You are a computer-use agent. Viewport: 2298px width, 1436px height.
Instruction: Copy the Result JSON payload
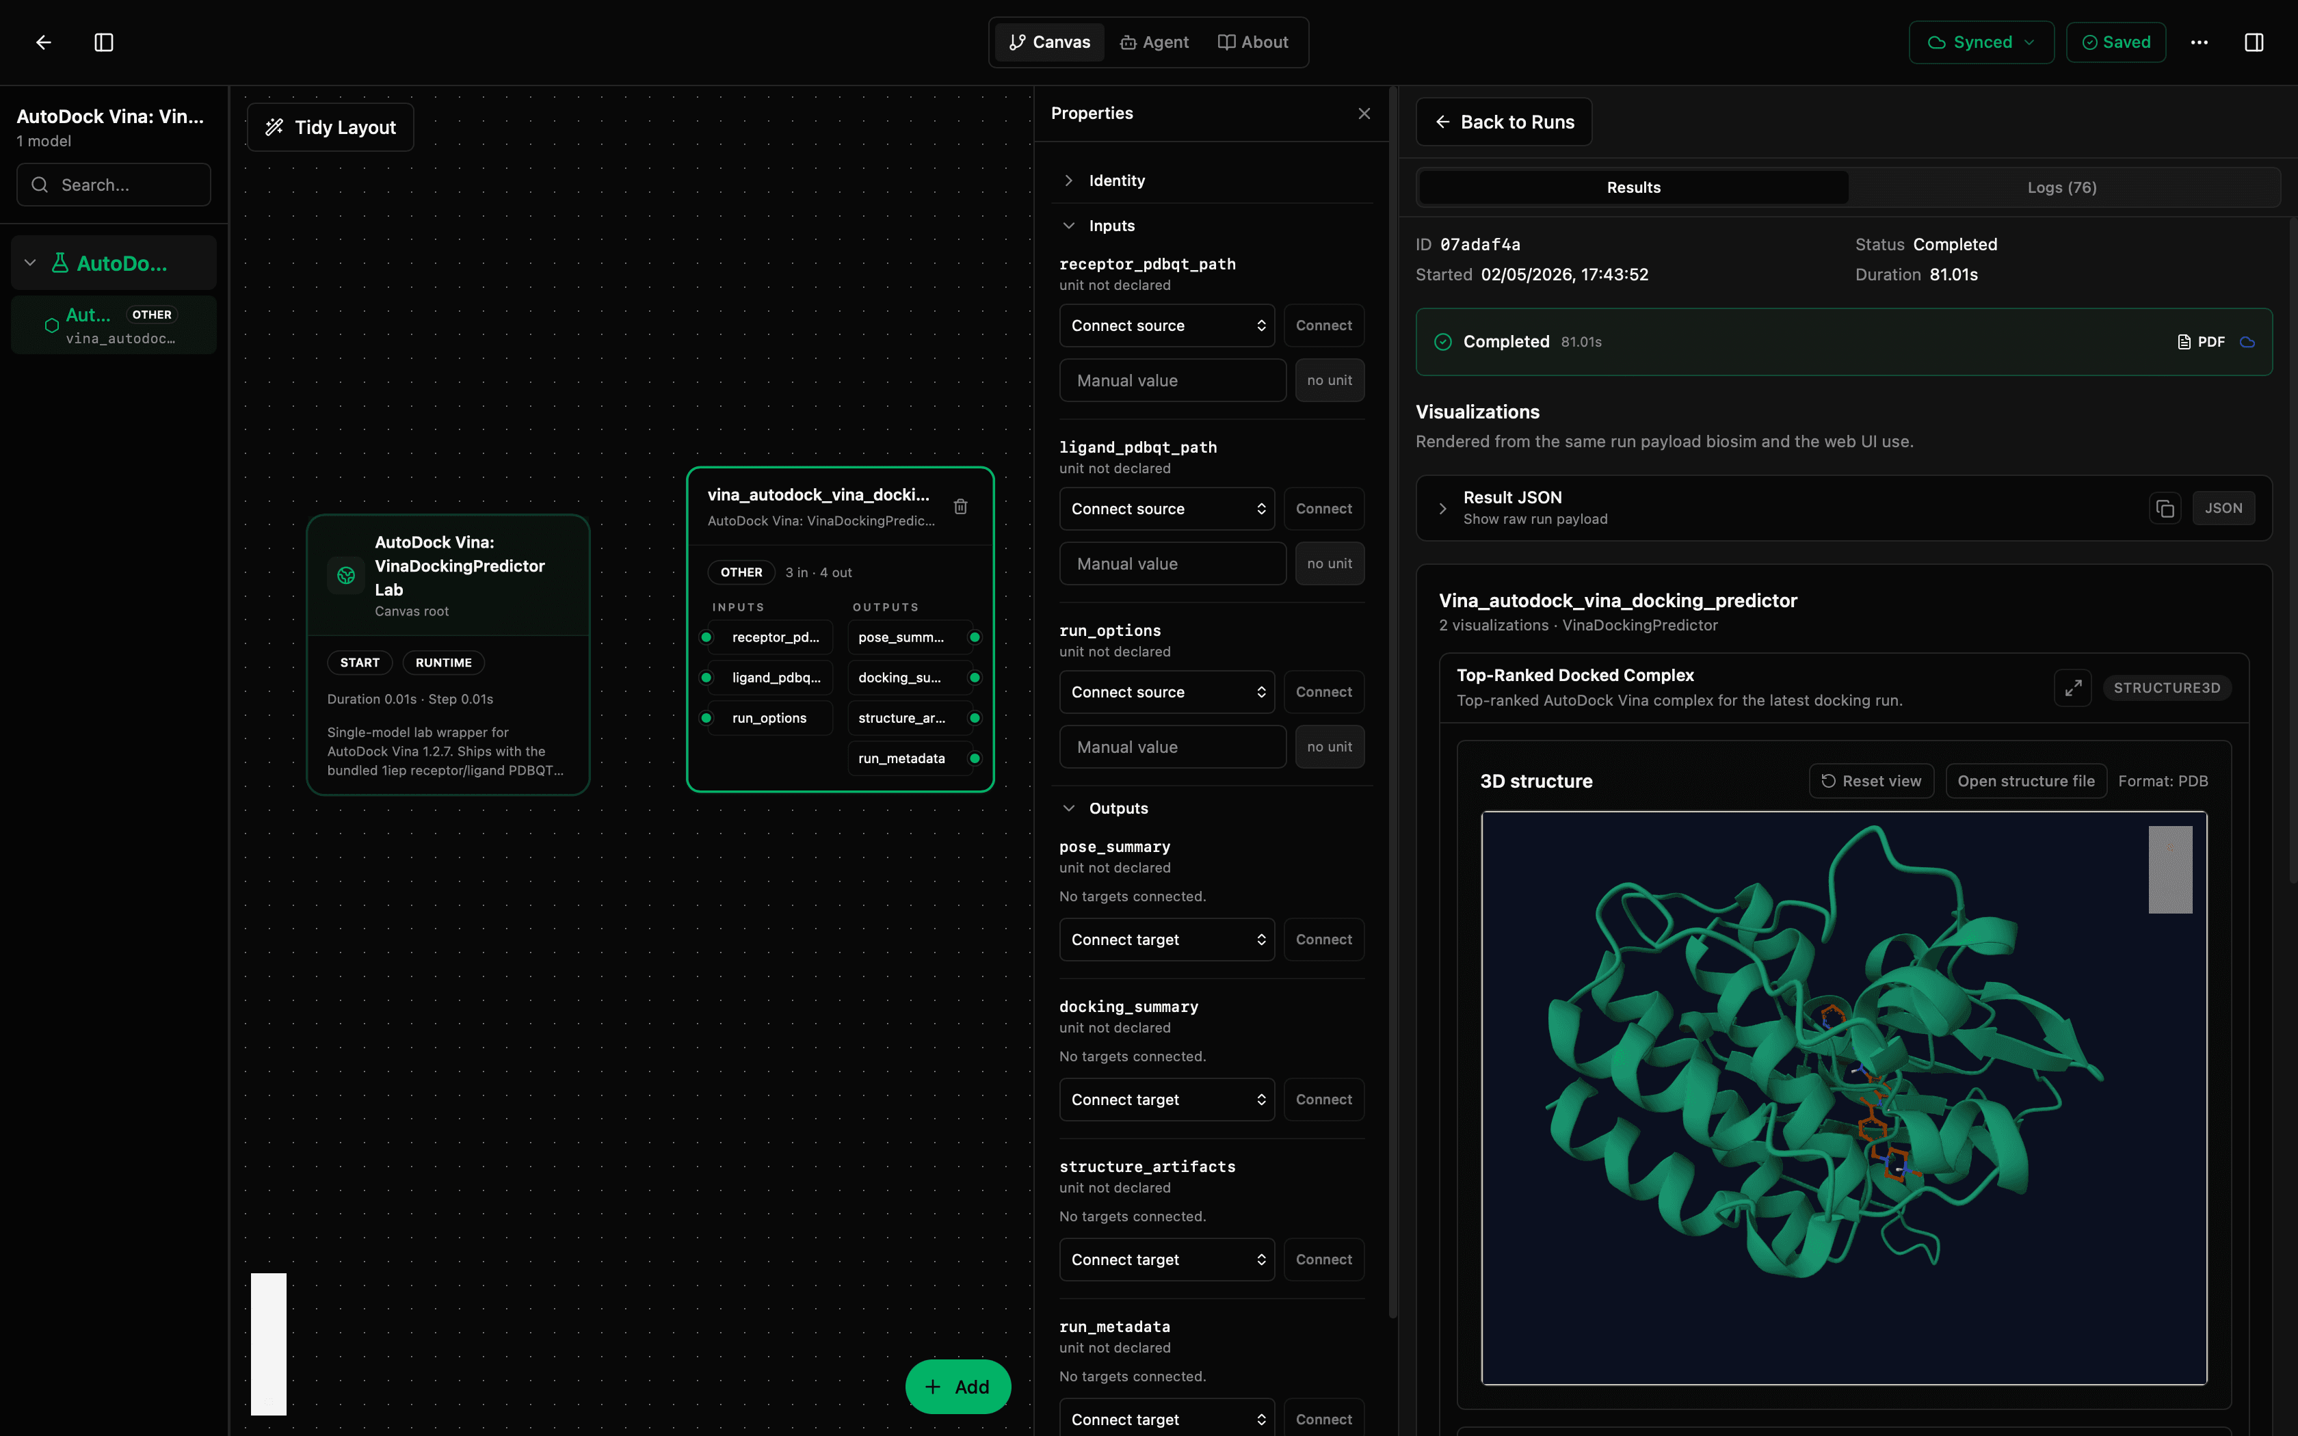coord(2165,508)
